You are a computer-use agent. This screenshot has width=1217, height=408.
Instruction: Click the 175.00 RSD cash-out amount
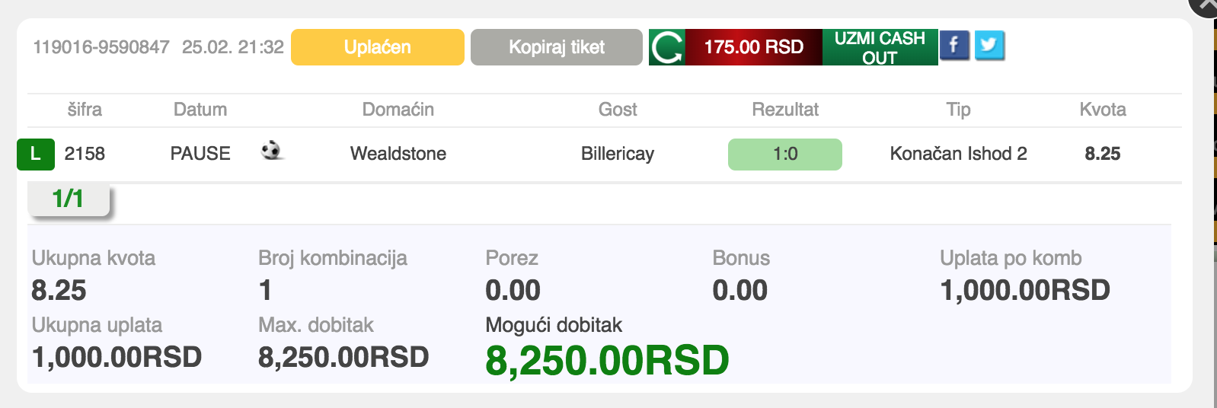tap(754, 47)
